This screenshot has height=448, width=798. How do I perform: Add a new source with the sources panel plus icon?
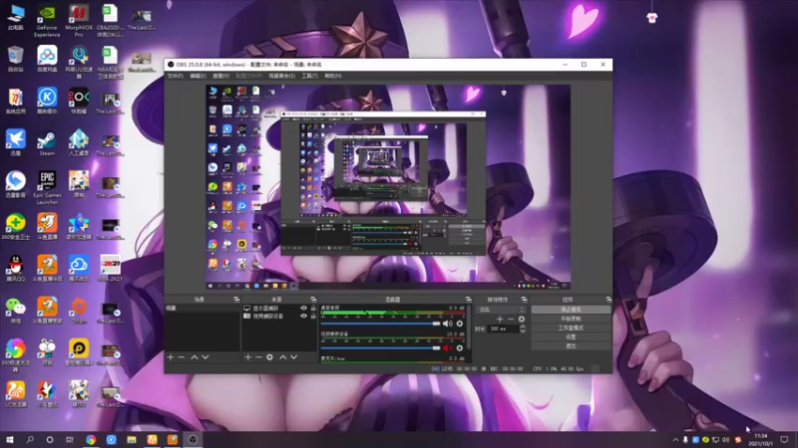[x=247, y=357]
